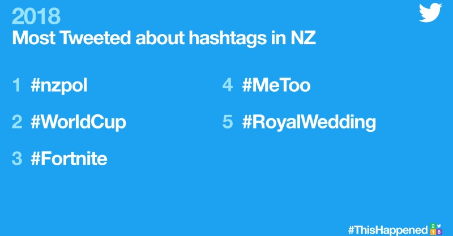
Task: Click rank number 3 beside #Fortnite
Action: click(17, 158)
